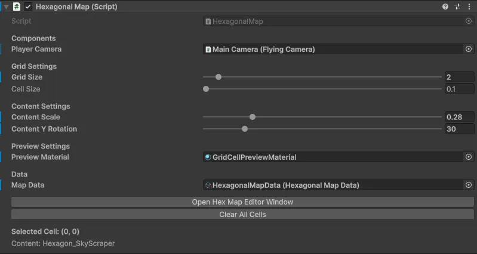Click the Components header text
This screenshot has width=477, height=254.
33,38
